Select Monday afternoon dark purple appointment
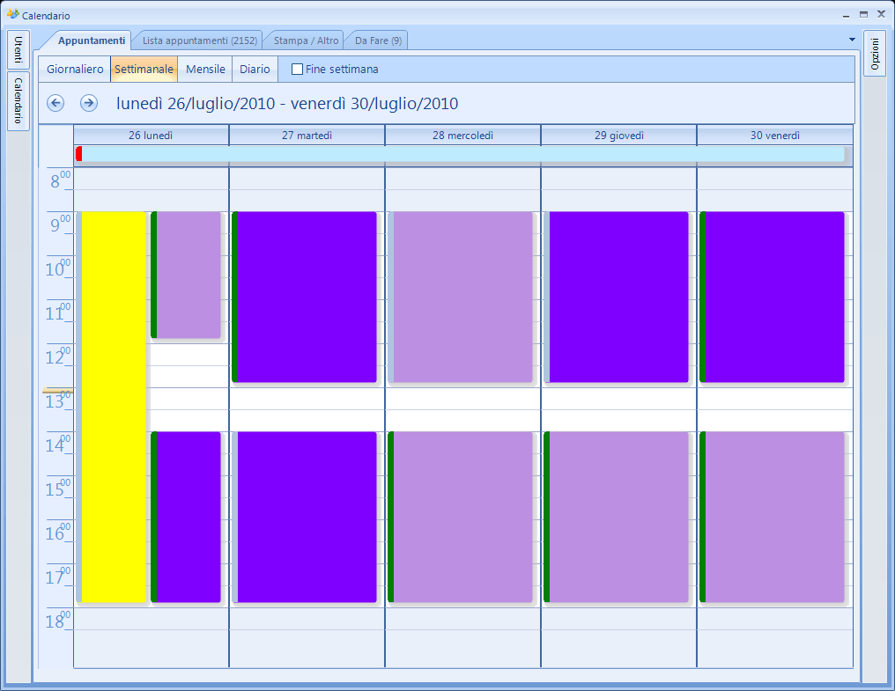Viewport: 895px width, 691px height. [x=186, y=517]
